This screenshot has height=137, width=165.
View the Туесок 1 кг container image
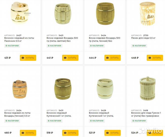[x=148, y=89]
